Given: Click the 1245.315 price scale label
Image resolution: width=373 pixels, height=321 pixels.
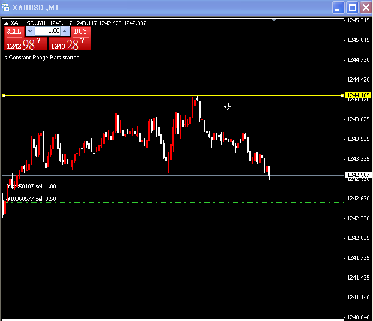Looking at the screenshot, I should [358, 20].
